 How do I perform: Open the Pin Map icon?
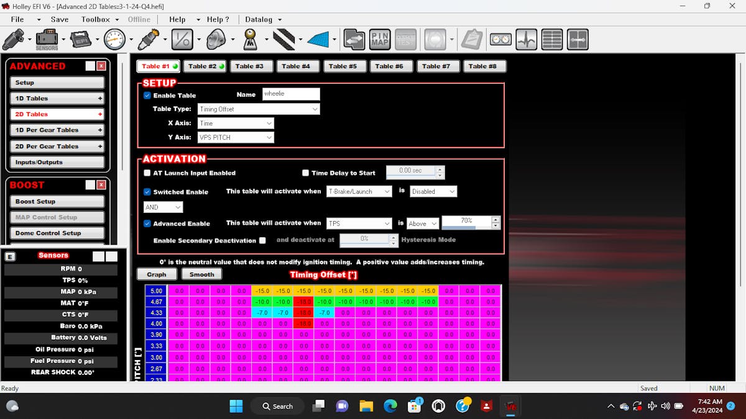pos(380,40)
